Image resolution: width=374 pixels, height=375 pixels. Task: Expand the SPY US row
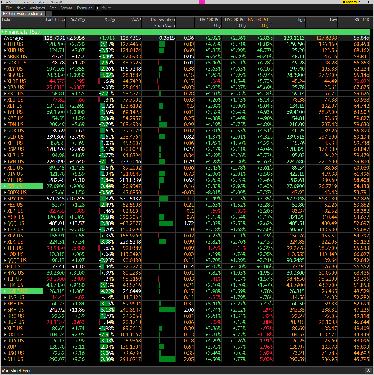pos(5,199)
